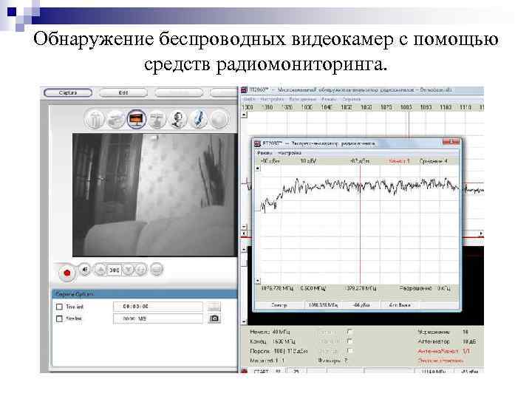Viewport: 532px width, 399px height.
Task: Open the Capture tab in the webcam app
Action: tap(68, 92)
